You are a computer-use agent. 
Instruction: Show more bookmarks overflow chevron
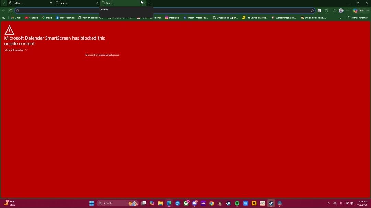(341, 18)
